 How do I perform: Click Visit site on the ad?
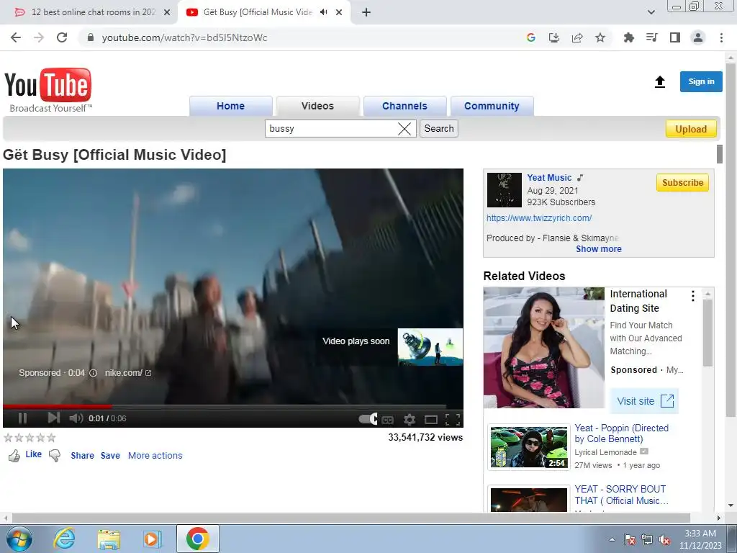click(644, 401)
